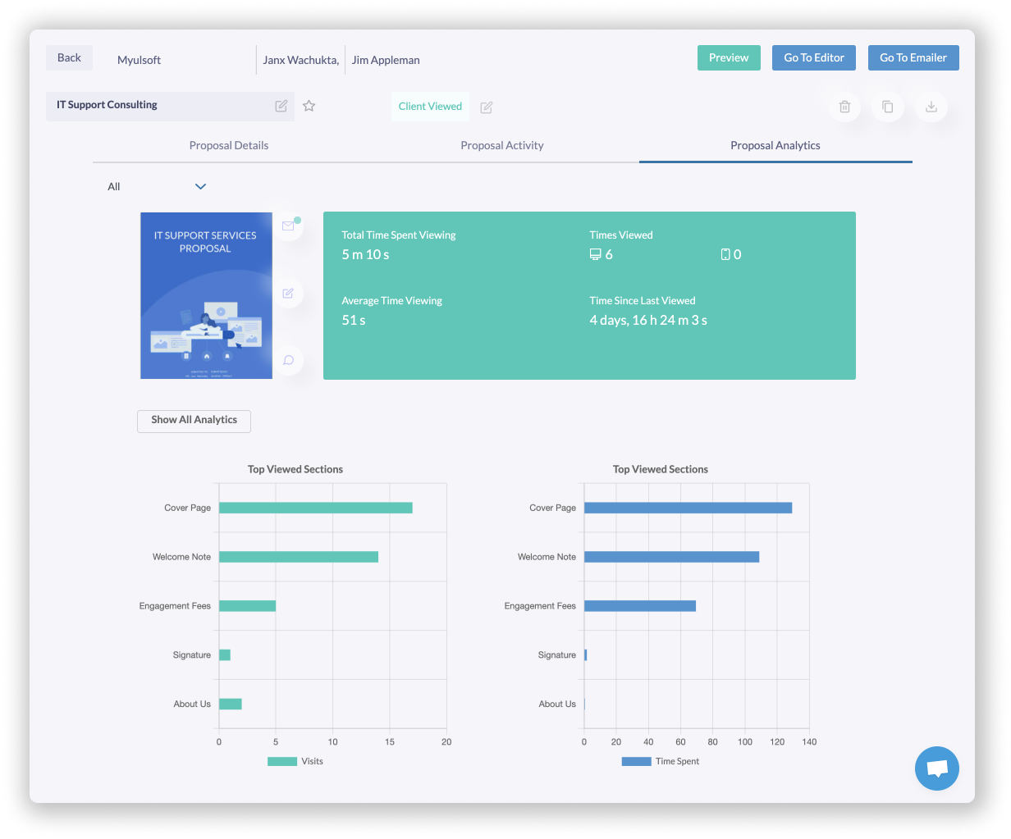This screenshot has height=839, width=1011.
Task: Open the Proposal Activity tab
Action: click(x=501, y=145)
